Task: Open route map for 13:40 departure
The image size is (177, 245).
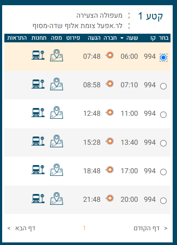Action: pos(57,141)
